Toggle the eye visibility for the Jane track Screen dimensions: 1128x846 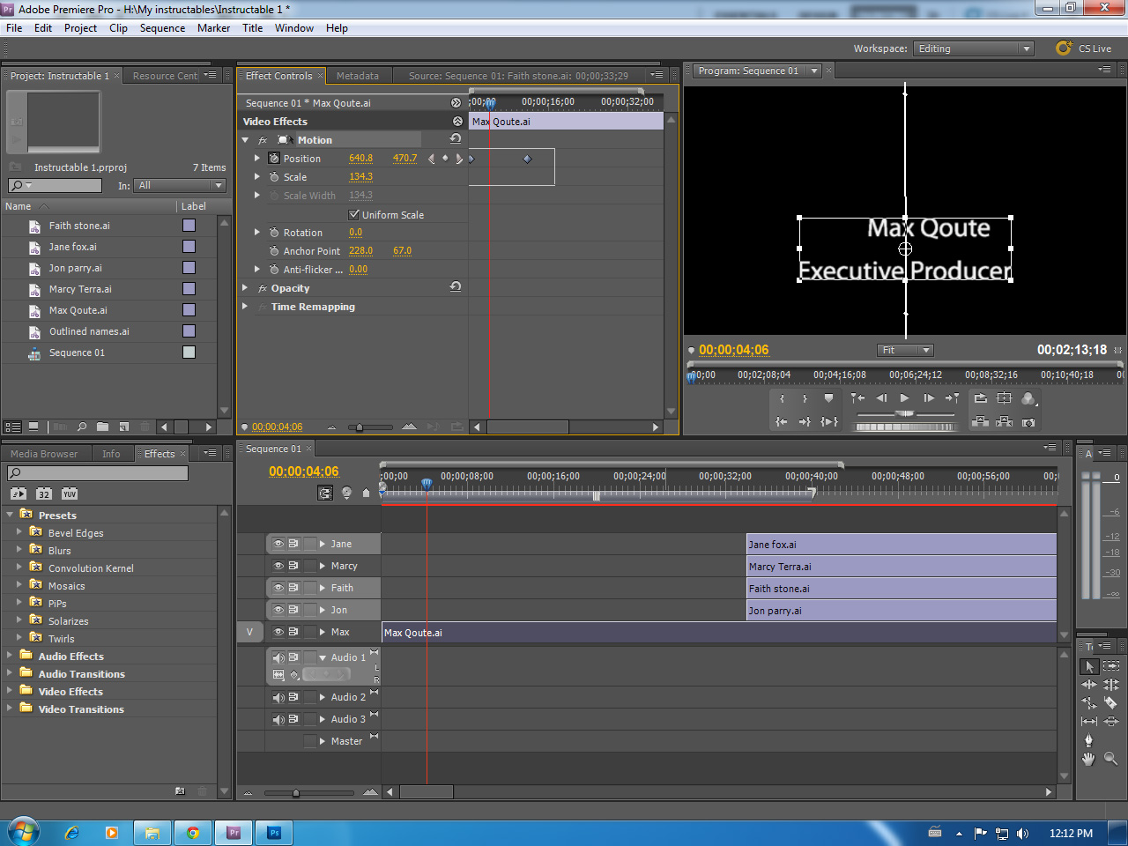tap(278, 544)
